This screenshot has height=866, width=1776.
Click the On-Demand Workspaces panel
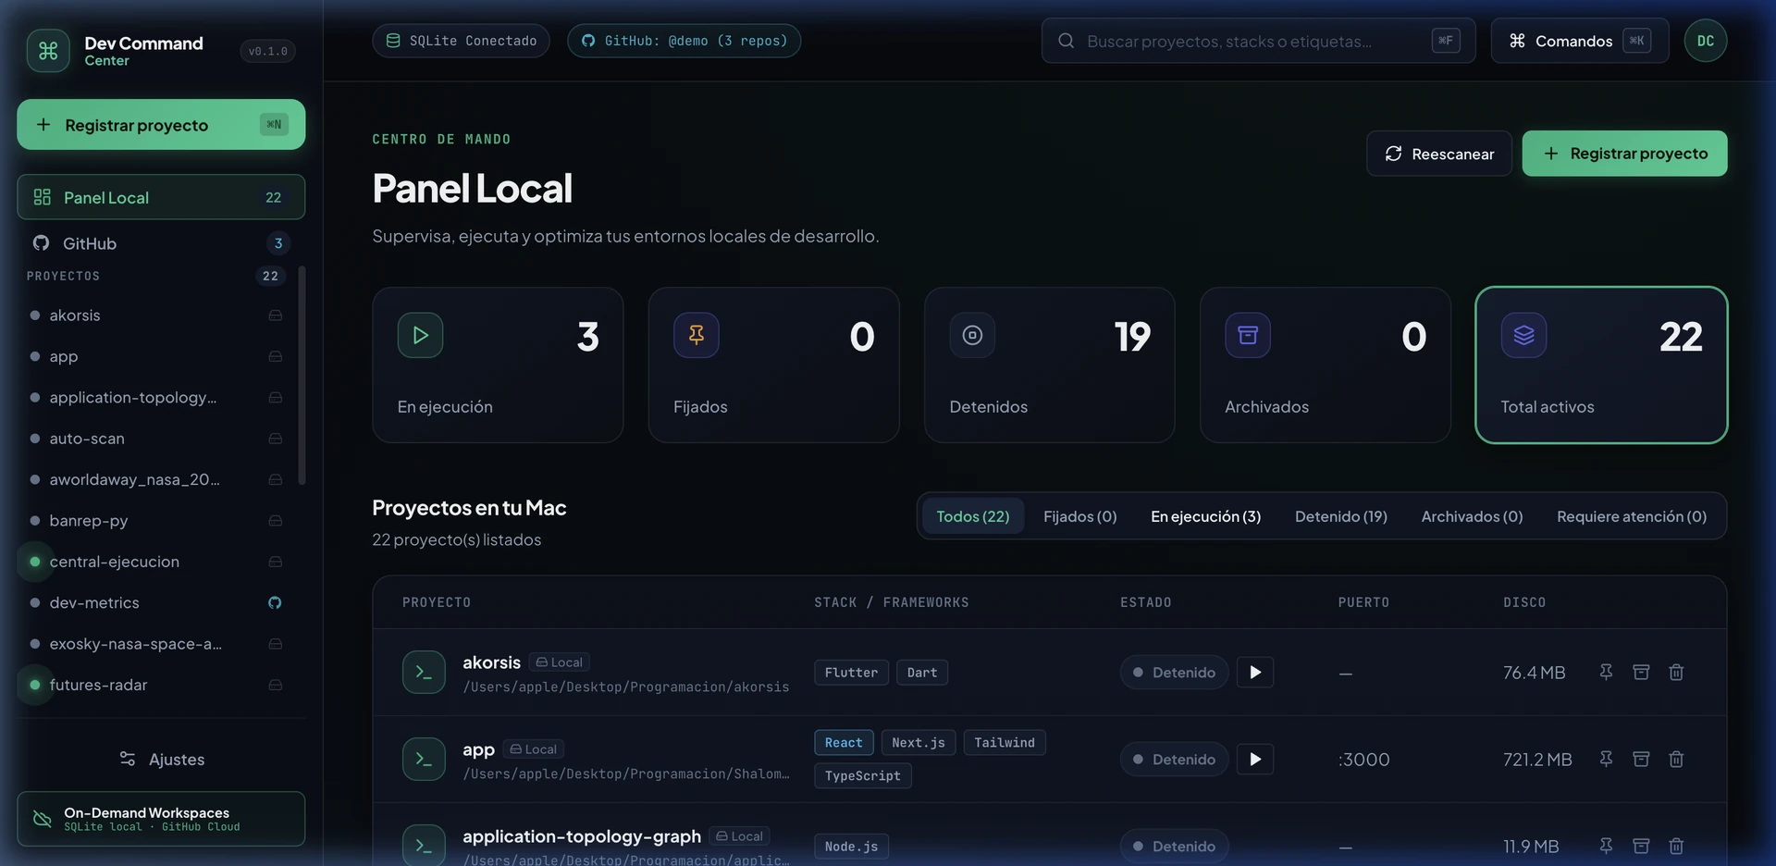click(x=161, y=819)
